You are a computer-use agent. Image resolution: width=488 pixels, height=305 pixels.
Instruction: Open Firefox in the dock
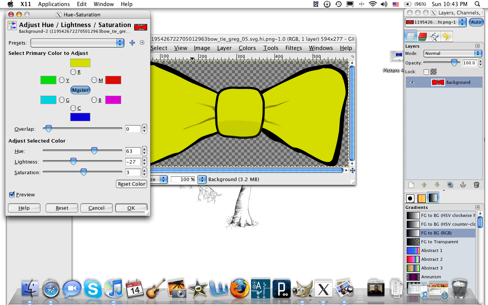240,289
